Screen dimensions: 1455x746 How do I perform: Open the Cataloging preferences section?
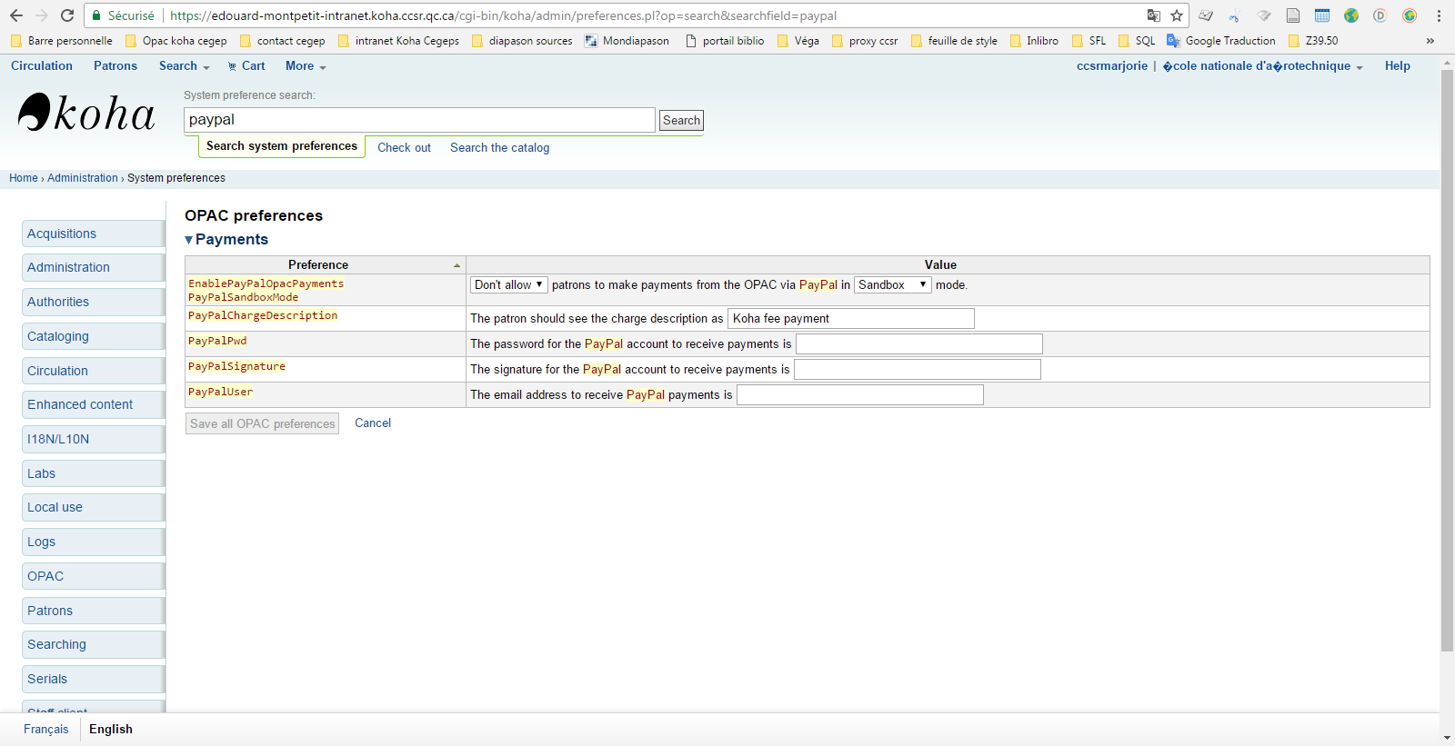click(58, 336)
